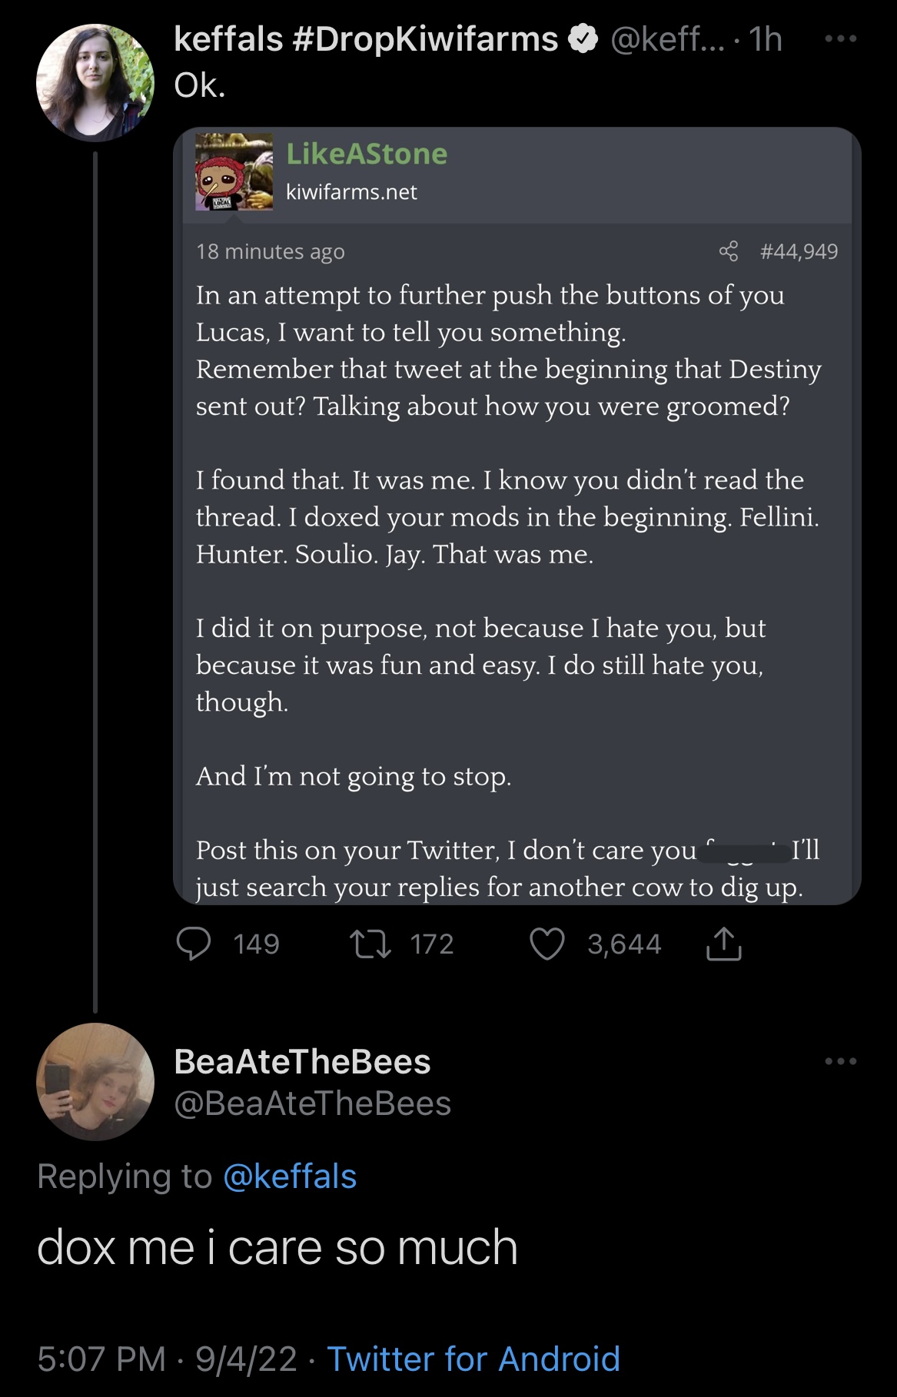
Task: Tap the LikeAStone username in screenshot
Action: (x=367, y=154)
